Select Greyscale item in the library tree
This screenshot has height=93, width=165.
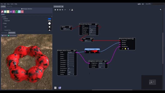(7, 21)
